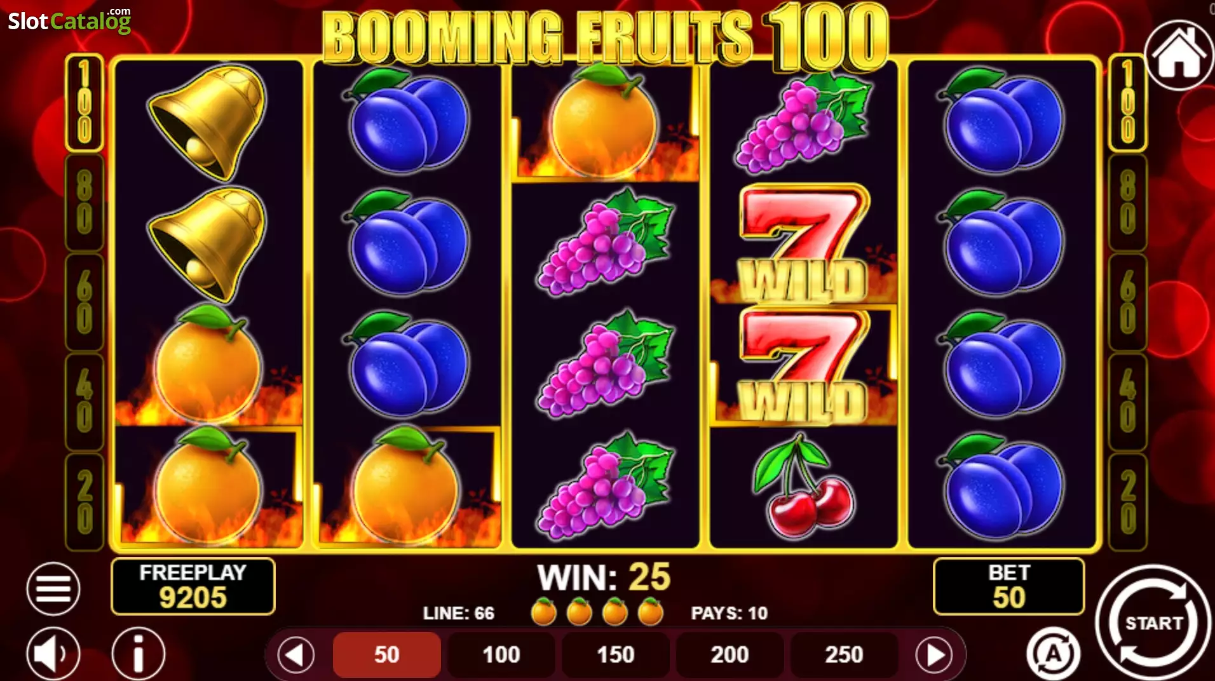Choose the 200 bet amount
Screen dimensions: 1215x681
[x=730, y=655]
